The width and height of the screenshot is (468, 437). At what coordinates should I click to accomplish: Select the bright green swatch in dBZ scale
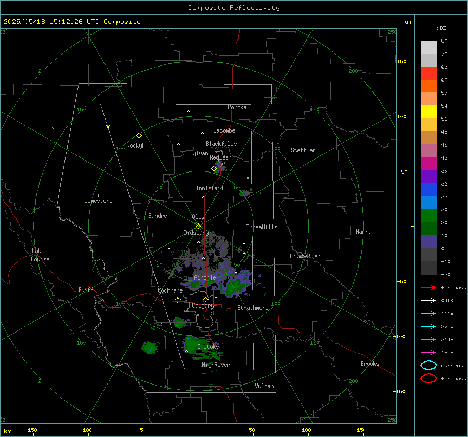click(x=428, y=216)
